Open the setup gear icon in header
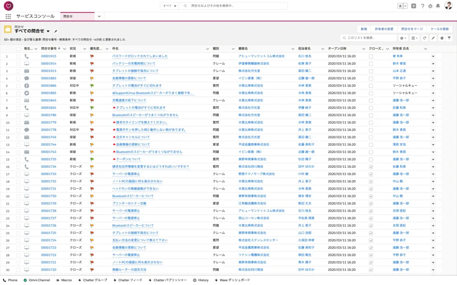This screenshot has width=457, height=285. (430, 6)
